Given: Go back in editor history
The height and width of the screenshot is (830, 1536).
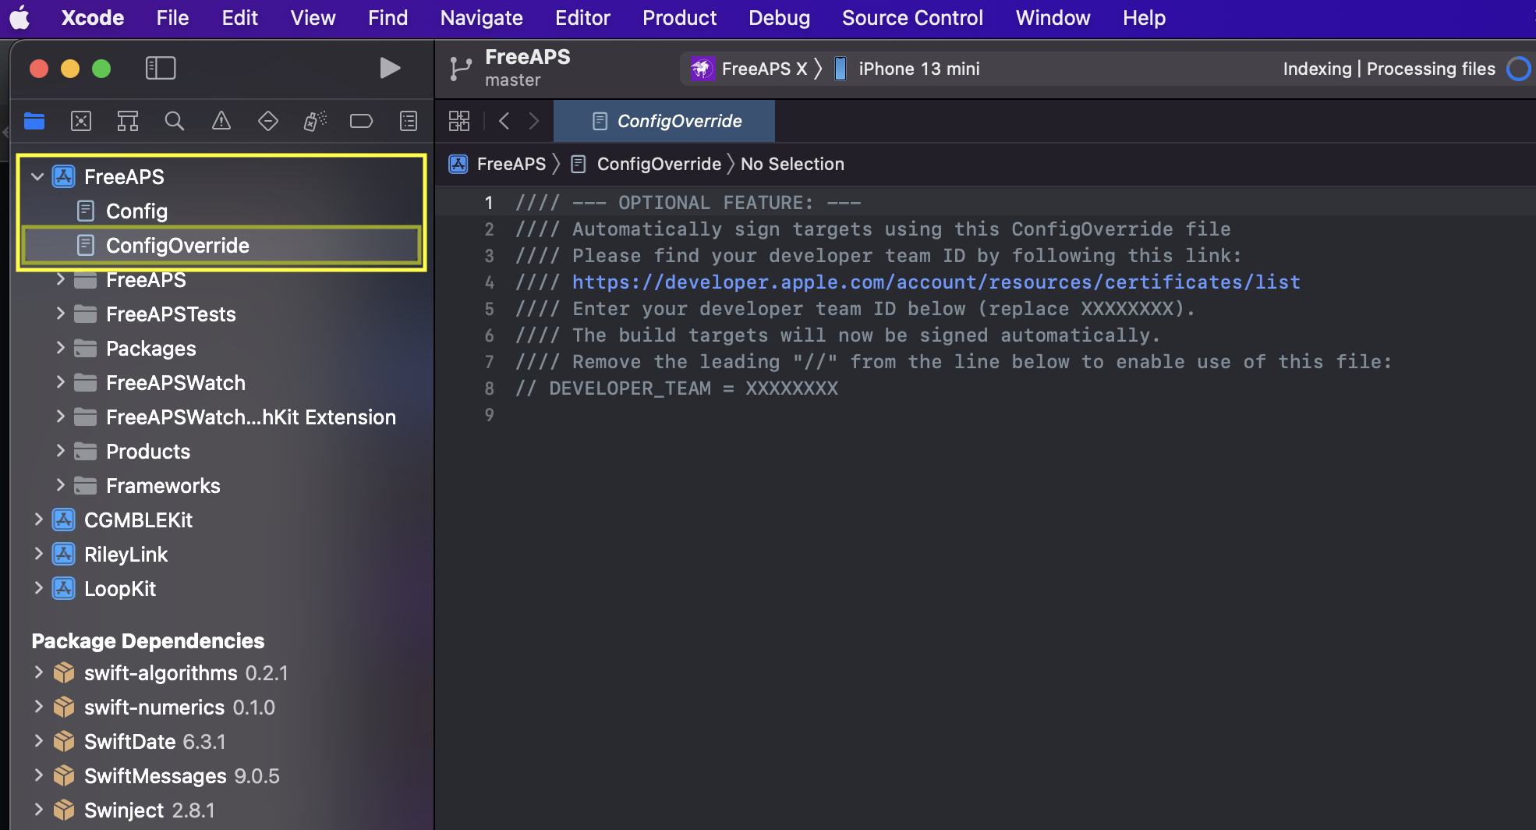Looking at the screenshot, I should pos(504,121).
